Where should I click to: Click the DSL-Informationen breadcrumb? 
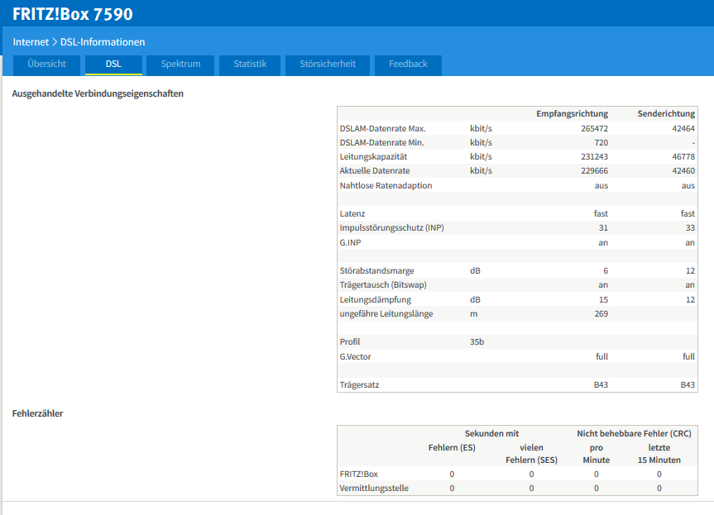[103, 41]
